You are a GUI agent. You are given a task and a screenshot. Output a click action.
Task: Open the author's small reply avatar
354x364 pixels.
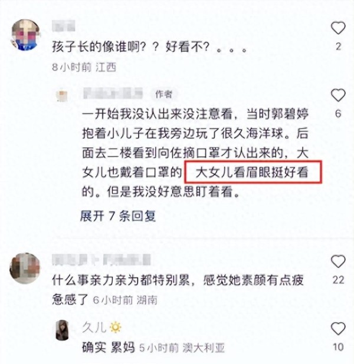[62, 95]
